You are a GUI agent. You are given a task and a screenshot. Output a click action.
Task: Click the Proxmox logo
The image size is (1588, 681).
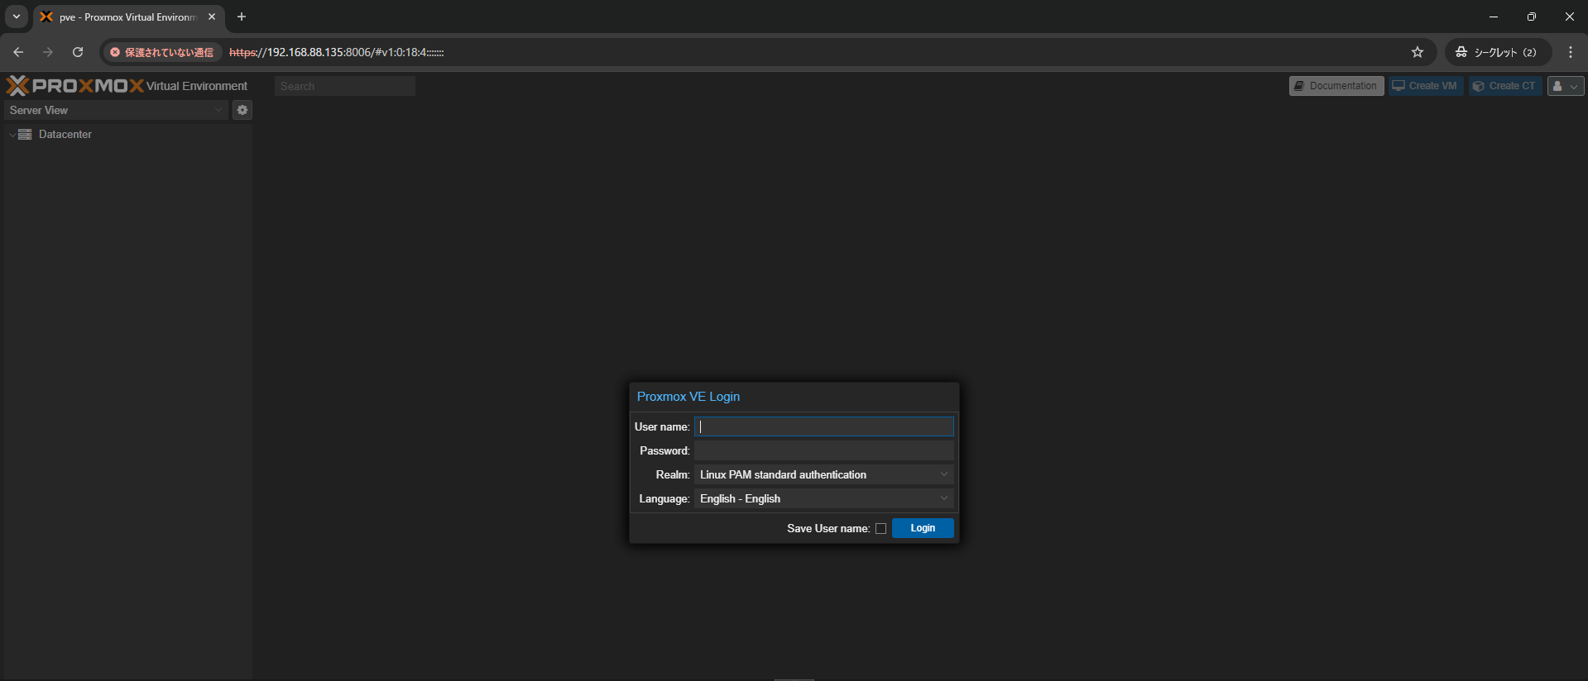(x=75, y=86)
